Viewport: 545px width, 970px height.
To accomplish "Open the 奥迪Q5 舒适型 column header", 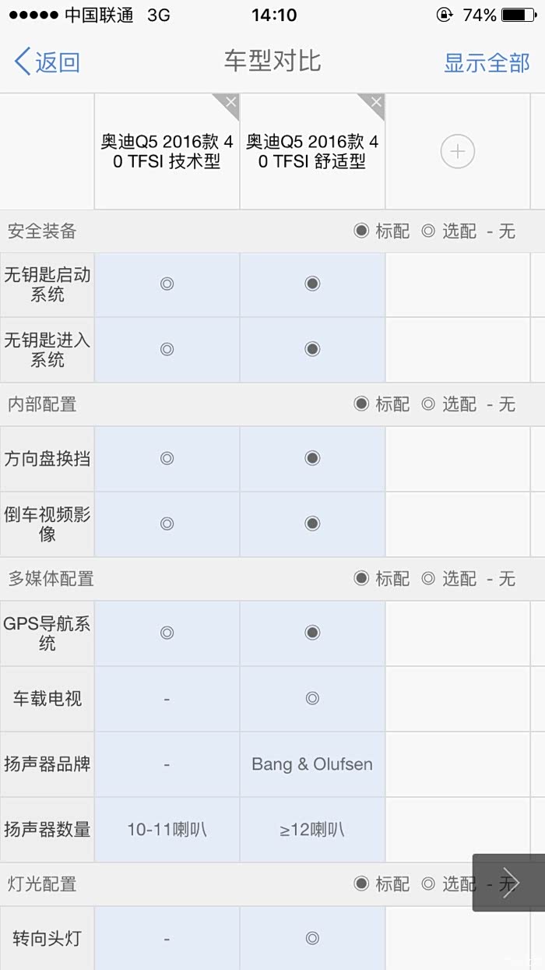I will pos(312,151).
